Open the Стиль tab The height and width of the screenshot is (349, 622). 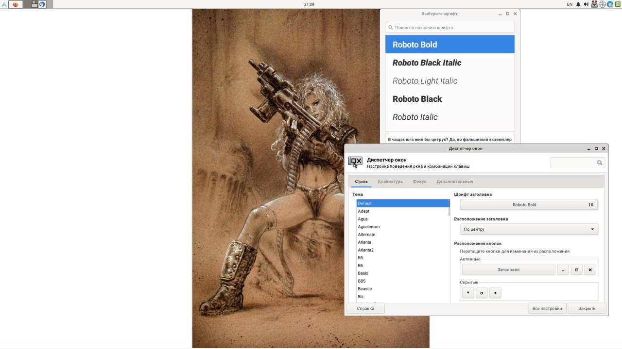pos(361,182)
